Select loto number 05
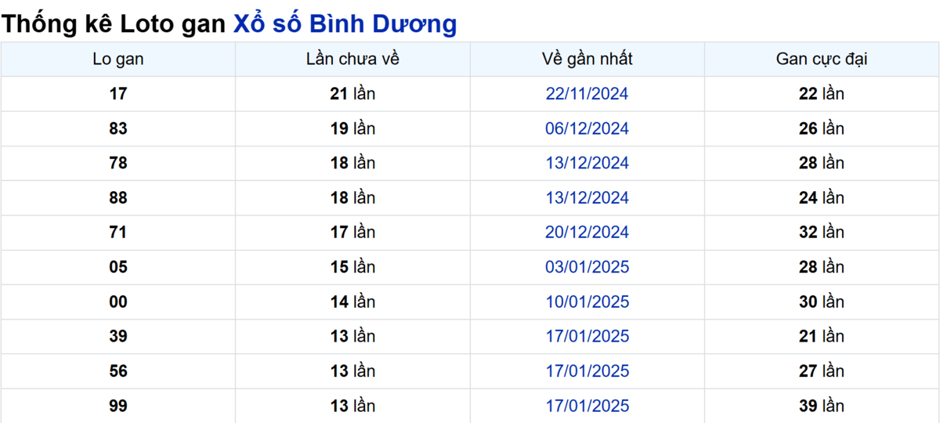Viewport: 940px width, 423px height. 118,267
